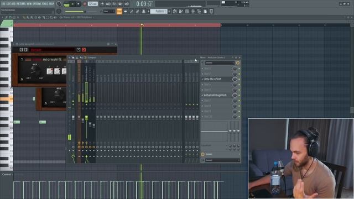
Task: Open the OPTIONS menu
Action: 37,4
